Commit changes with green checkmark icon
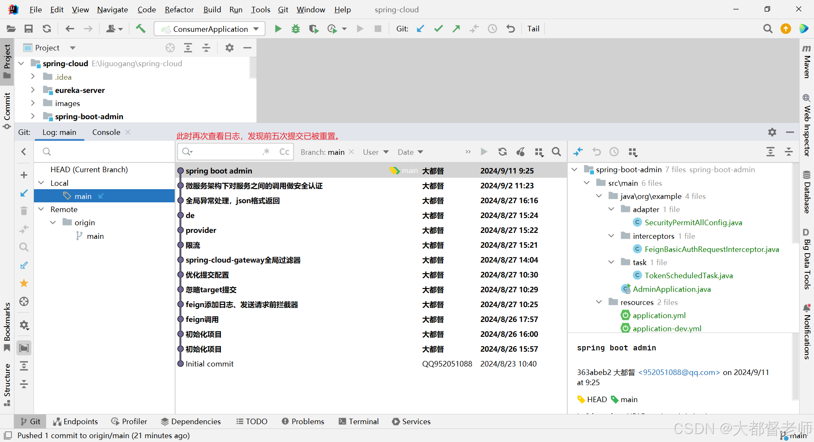The width and height of the screenshot is (814, 442). [x=438, y=29]
